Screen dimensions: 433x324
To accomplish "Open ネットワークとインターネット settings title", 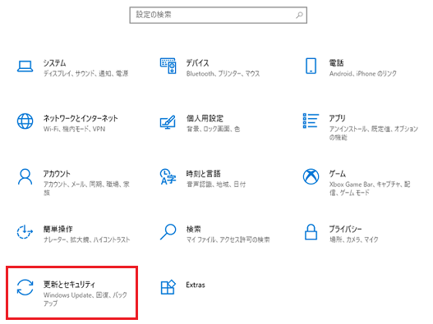I will [x=81, y=118].
